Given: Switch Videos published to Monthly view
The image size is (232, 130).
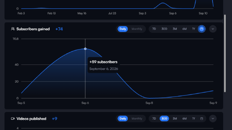Looking at the screenshot, I should [137, 119].
